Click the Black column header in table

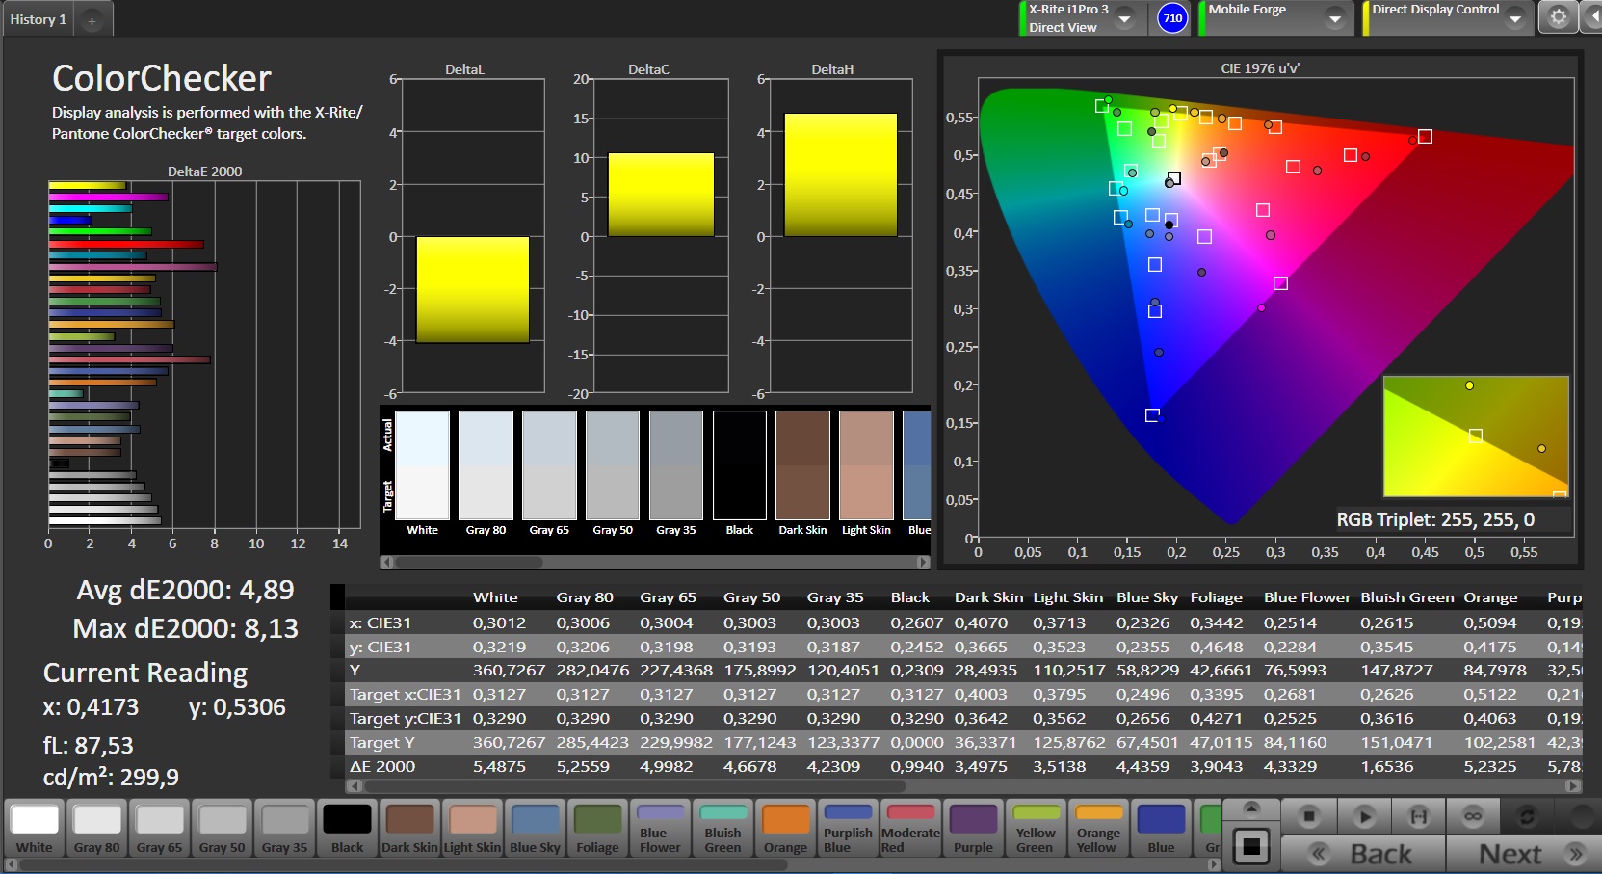(910, 597)
